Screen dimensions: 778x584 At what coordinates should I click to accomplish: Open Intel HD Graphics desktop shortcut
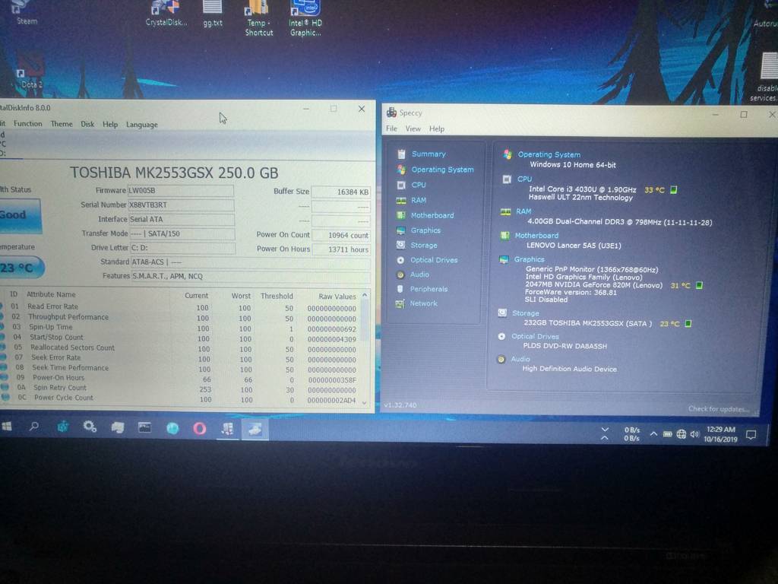tap(305, 18)
